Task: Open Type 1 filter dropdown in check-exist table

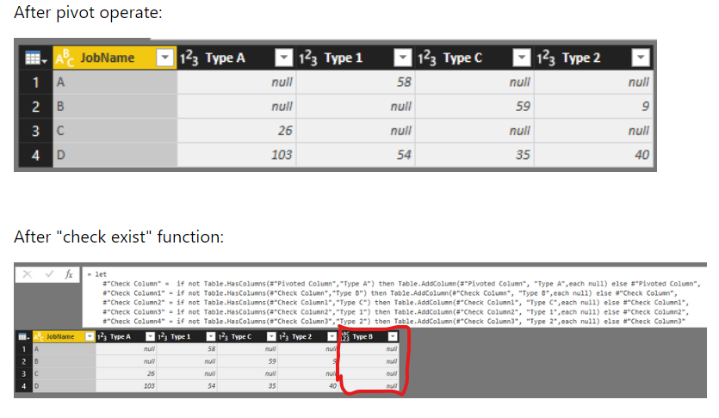Action: point(210,336)
